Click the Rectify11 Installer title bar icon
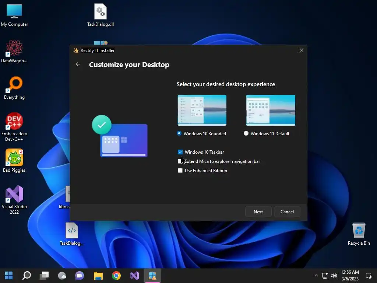This screenshot has height=283, width=377. coord(76,50)
